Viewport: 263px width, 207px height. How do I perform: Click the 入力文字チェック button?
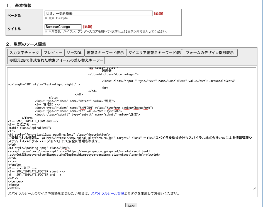pyautogui.click(x=24, y=53)
